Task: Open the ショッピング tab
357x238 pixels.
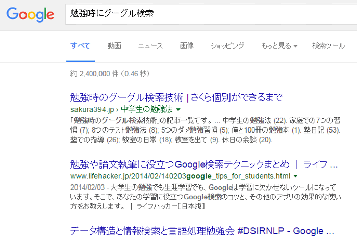Action: click(x=227, y=46)
